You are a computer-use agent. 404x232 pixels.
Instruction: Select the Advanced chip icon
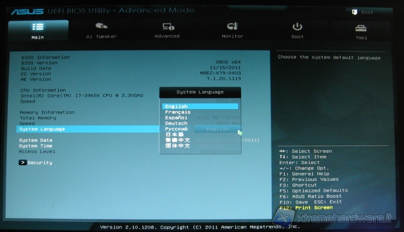tap(168, 27)
